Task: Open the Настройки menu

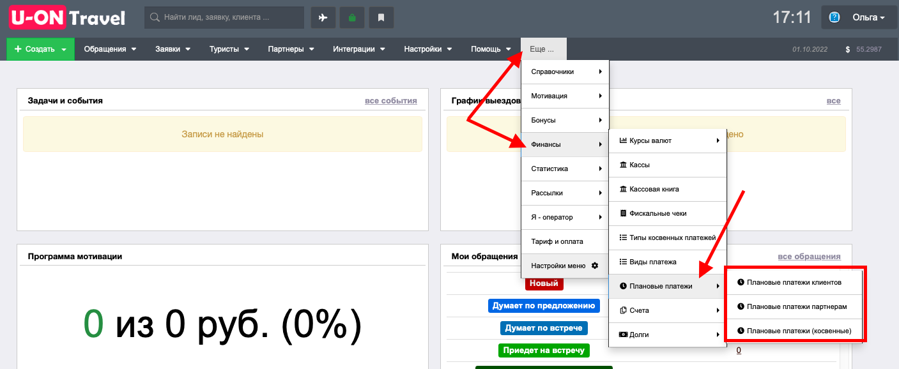Action: [427, 49]
